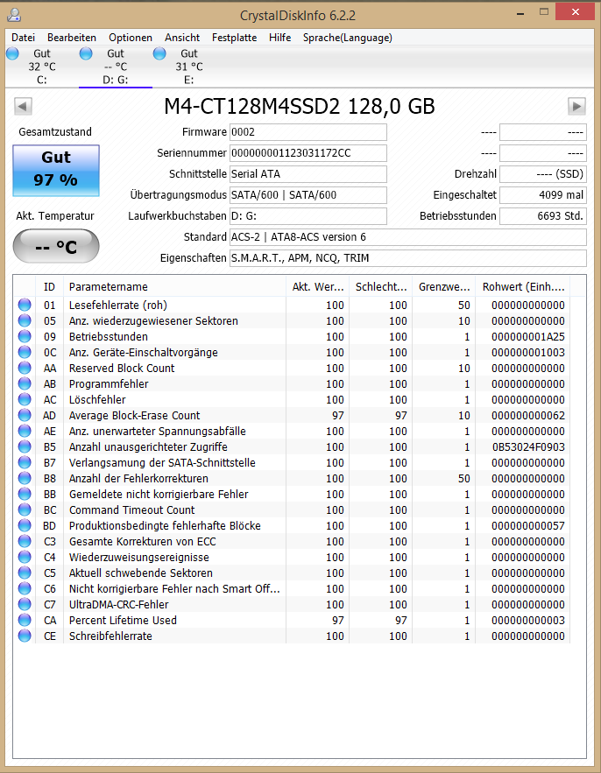Click status icon of row 01 Lesefehlerrate
Screen dimensions: 601x773
[25, 306]
